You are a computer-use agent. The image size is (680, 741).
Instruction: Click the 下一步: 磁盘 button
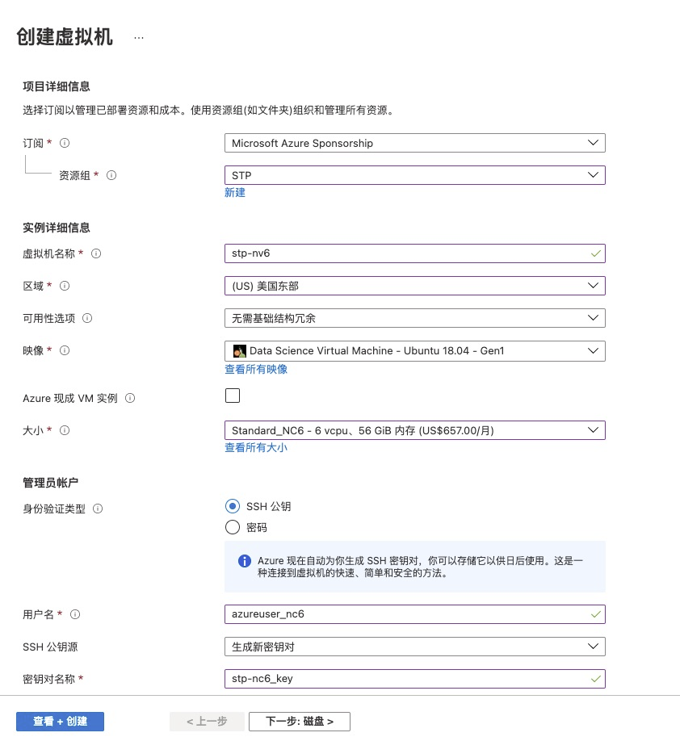[x=300, y=721]
